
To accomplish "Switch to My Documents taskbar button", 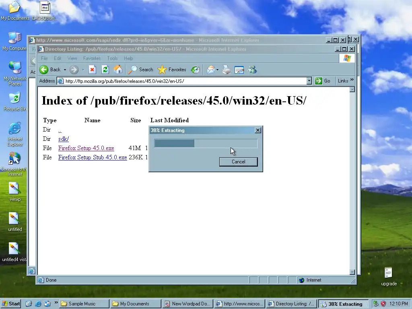I will coord(136,304).
